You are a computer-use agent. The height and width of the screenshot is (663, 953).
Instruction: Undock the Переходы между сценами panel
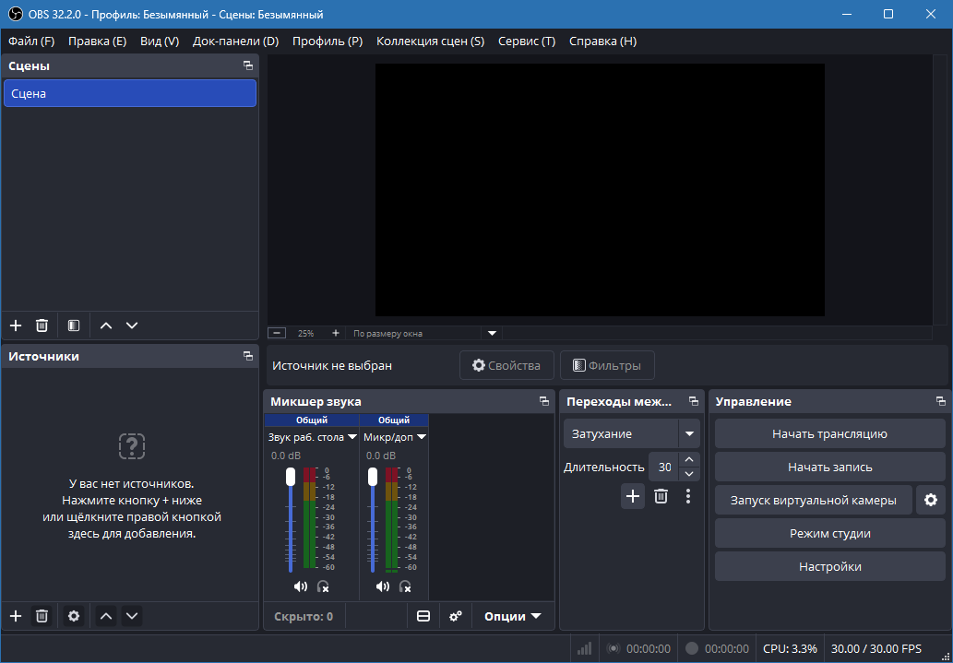tap(694, 401)
